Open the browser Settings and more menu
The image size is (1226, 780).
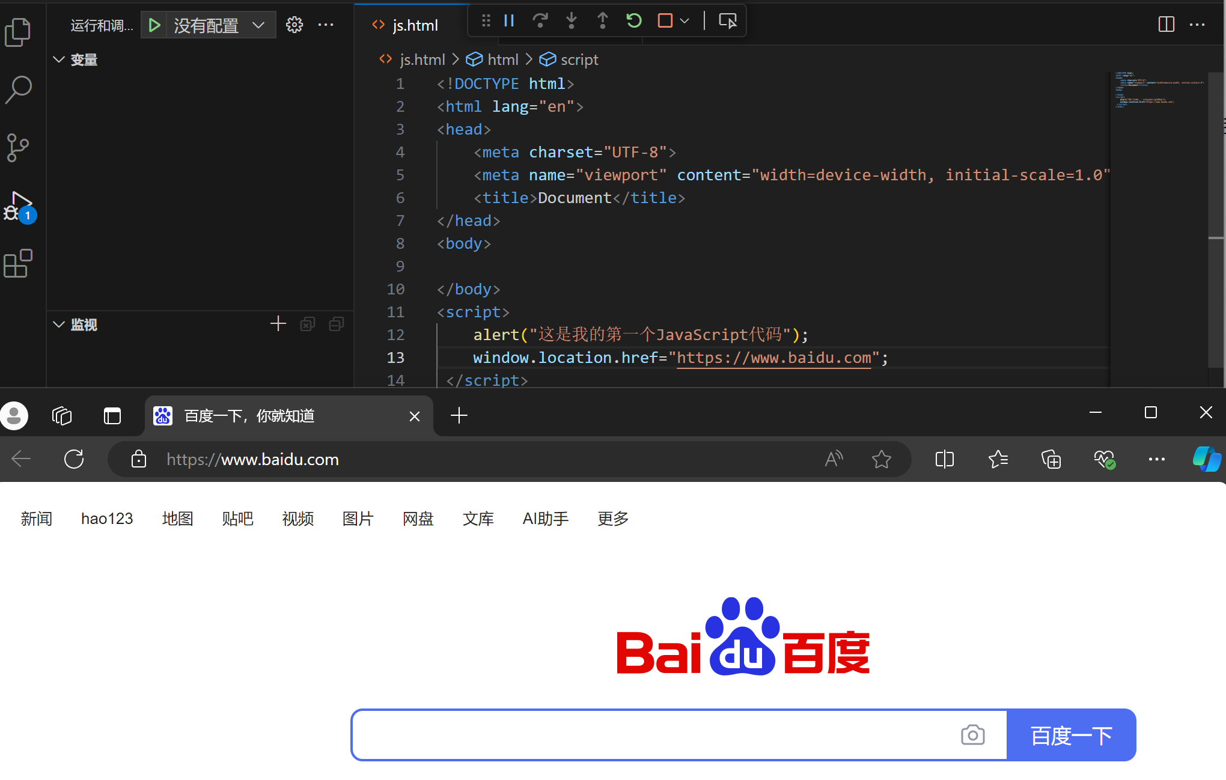tap(1157, 459)
